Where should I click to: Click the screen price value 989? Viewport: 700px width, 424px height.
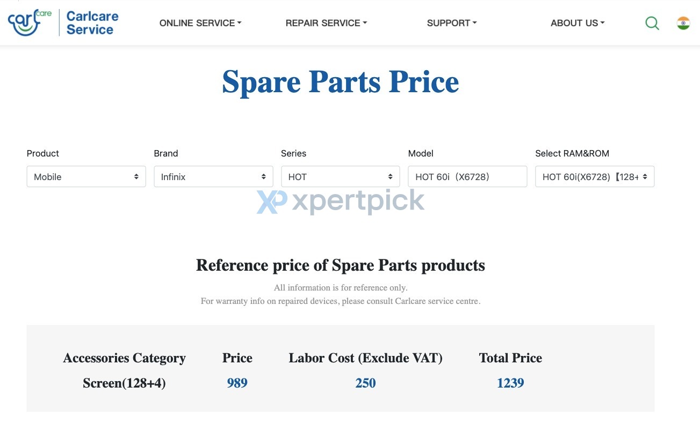click(x=237, y=383)
